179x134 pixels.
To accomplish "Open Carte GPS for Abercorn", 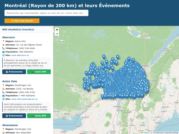I will click(39, 72).
